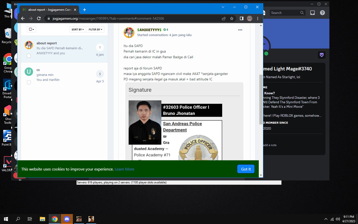Click about report conversation avatar
The height and width of the screenshot is (224, 358).
tap(29, 45)
